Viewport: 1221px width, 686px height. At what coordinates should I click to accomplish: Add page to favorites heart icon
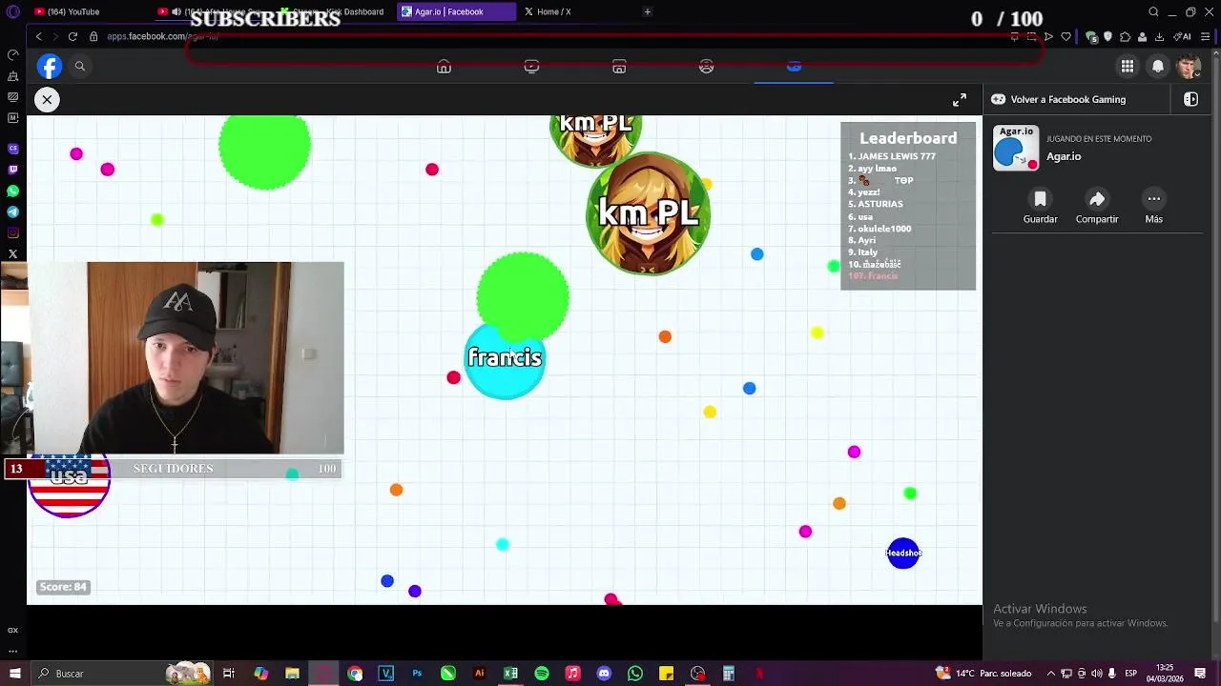(x=1066, y=36)
